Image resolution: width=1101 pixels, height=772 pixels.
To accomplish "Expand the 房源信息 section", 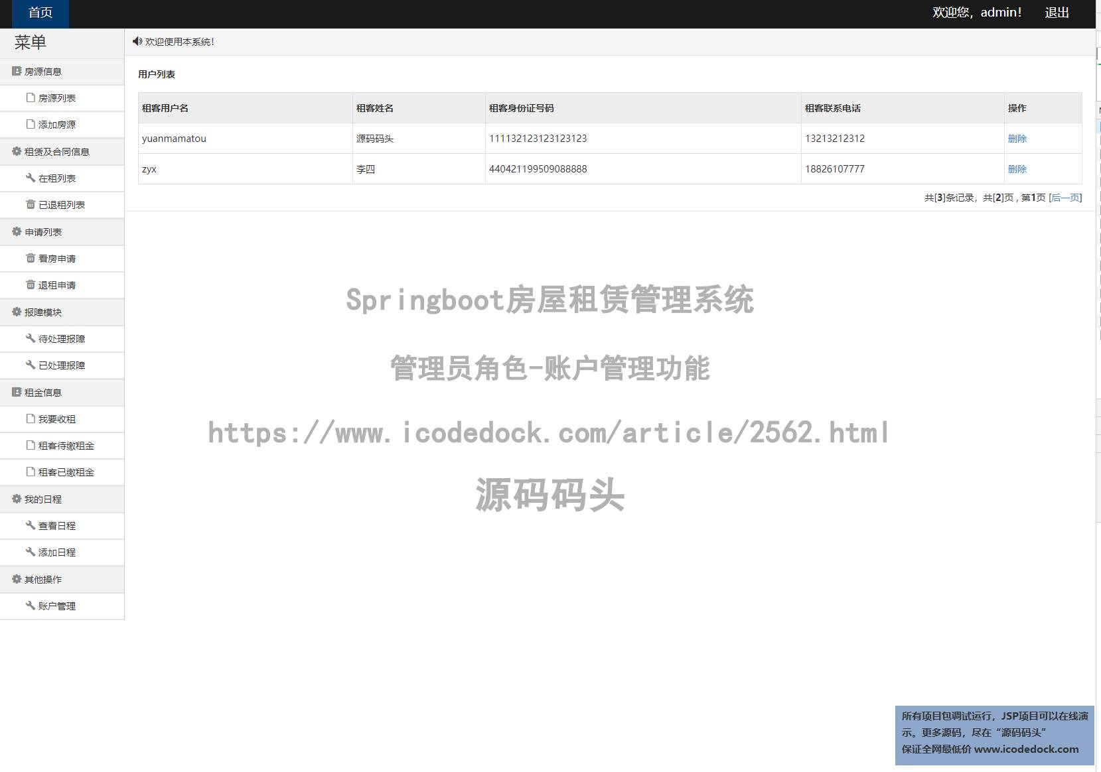I will coord(44,71).
